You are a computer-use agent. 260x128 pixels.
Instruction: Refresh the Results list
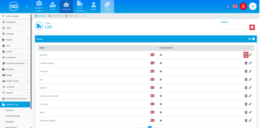click(x=250, y=39)
